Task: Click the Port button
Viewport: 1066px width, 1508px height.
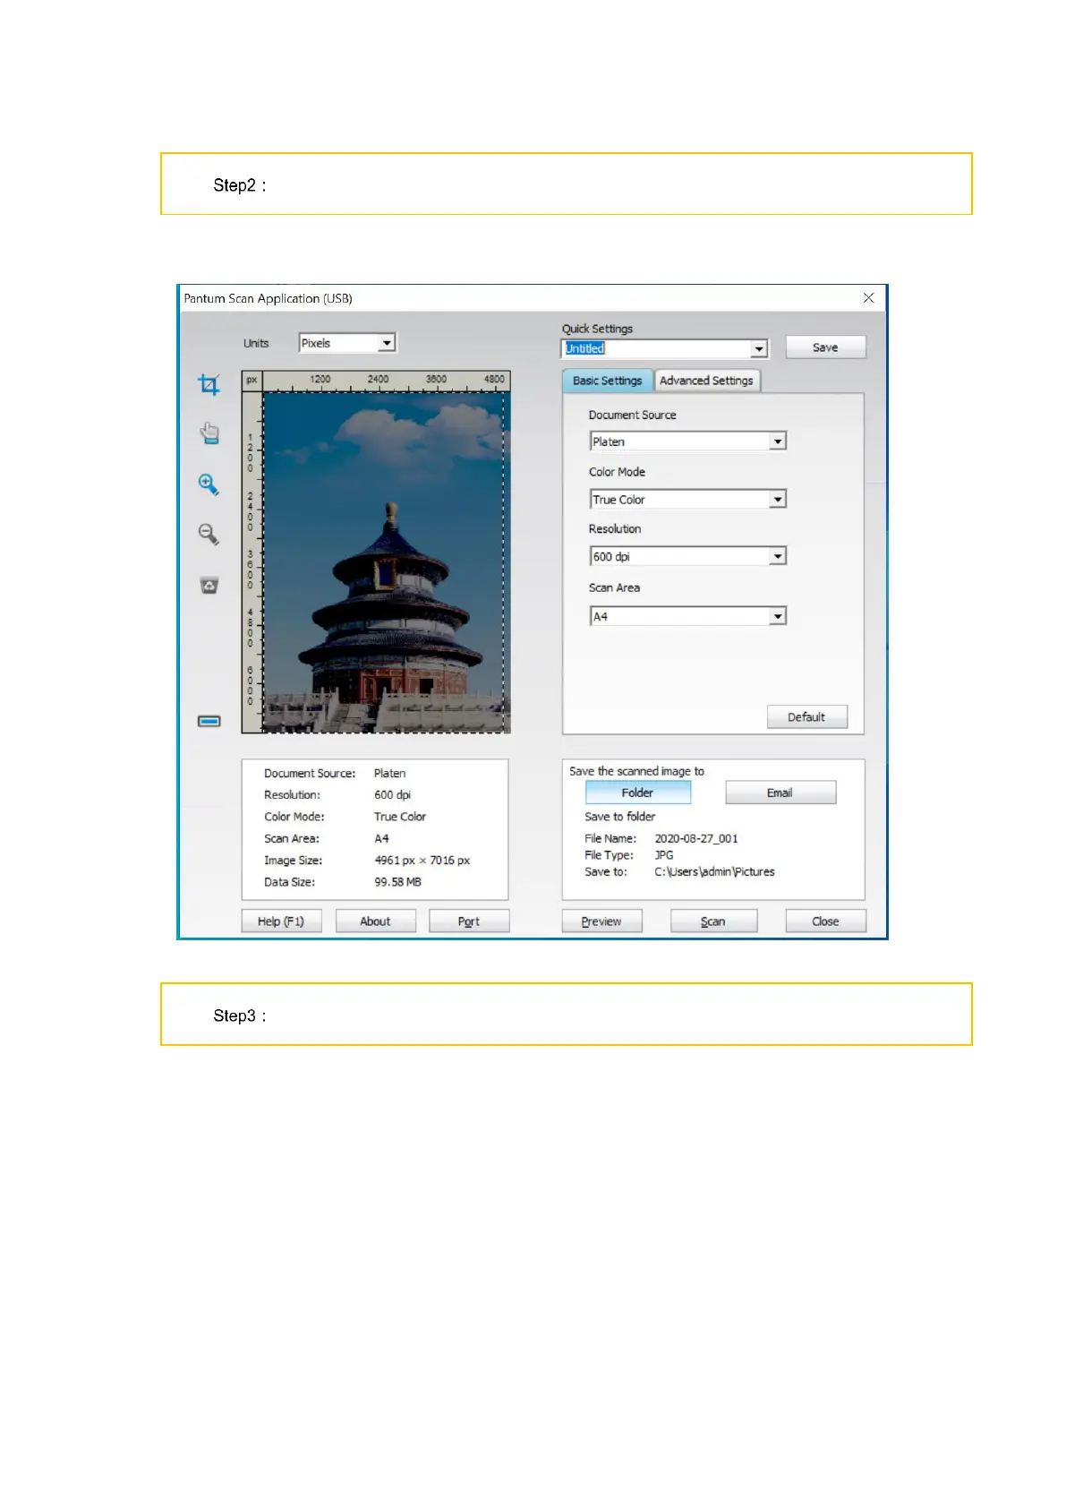Action: (469, 921)
